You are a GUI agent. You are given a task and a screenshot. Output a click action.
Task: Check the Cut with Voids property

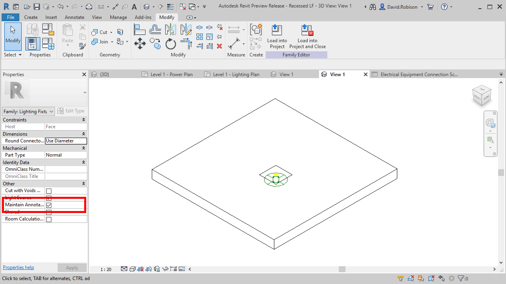pyautogui.click(x=49, y=191)
